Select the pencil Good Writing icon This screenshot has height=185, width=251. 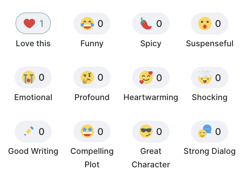pyautogui.click(x=29, y=131)
